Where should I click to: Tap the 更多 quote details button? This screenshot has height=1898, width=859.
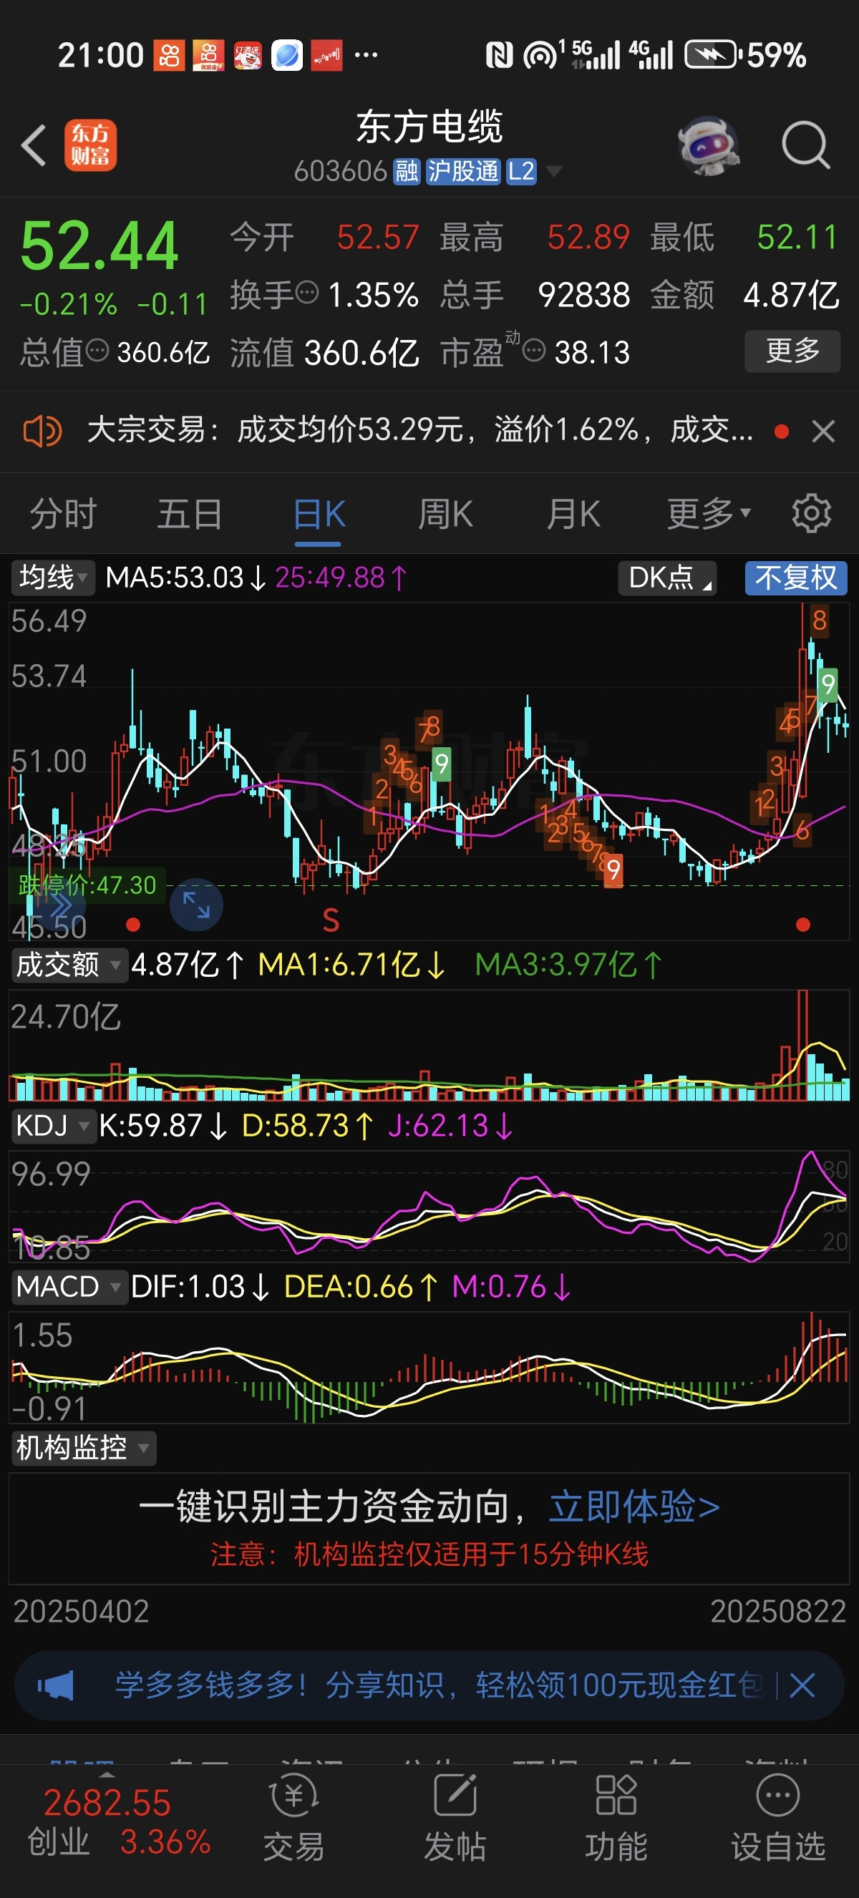[792, 351]
